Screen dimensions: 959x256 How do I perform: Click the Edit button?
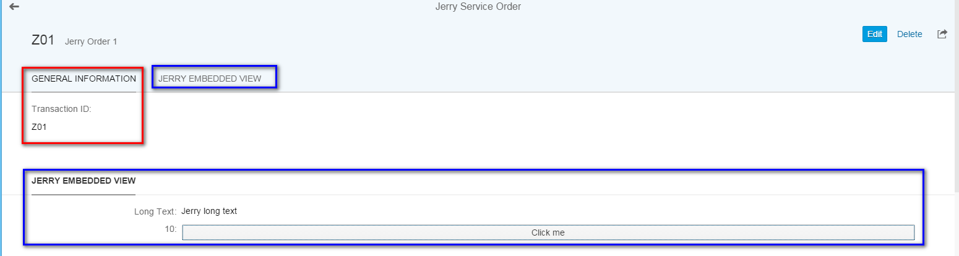[875, 34]
